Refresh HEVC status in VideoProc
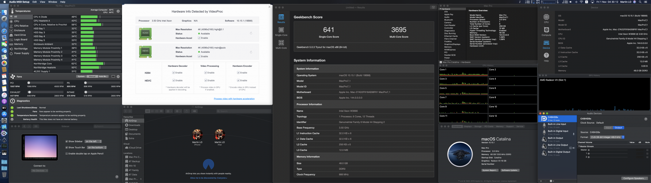Image resolution: width=651 pixels, height=183 pixels. pos(251,52)
